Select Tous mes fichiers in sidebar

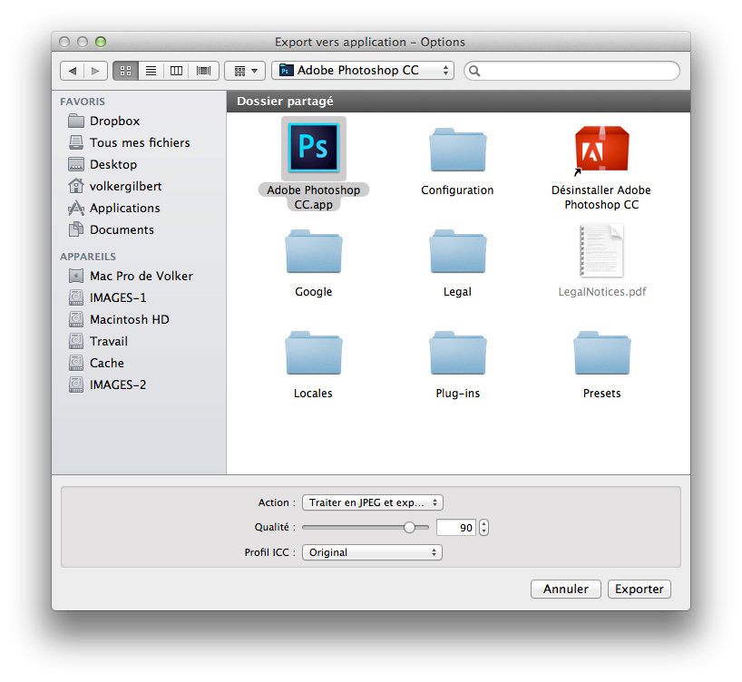[x=129, y=143]
